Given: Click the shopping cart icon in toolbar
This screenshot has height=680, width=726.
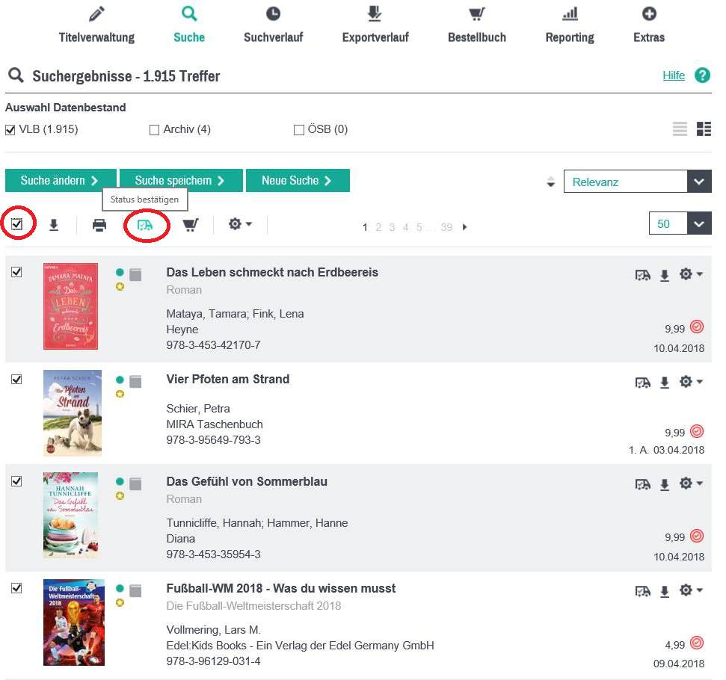Looking at the screenshot, I should click(191, 225).
